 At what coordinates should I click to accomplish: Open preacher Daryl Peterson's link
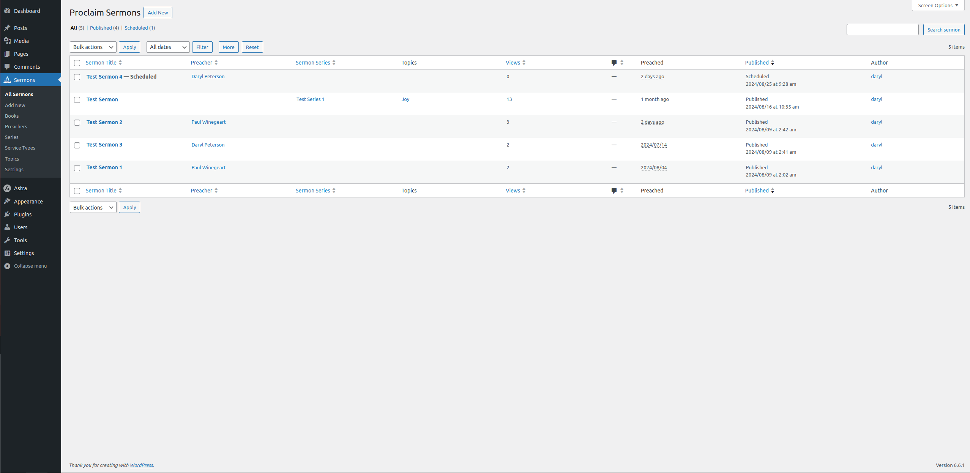click(x=208, y=76)
